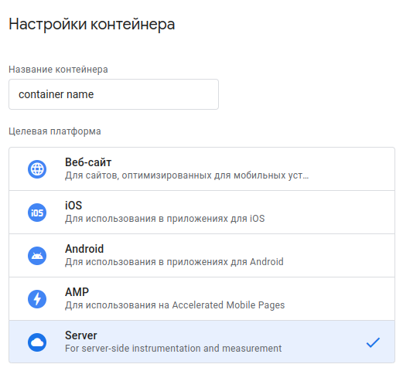403x371 pixels.
Task: Click the 'Название контейнера' label
Action: 58,70
